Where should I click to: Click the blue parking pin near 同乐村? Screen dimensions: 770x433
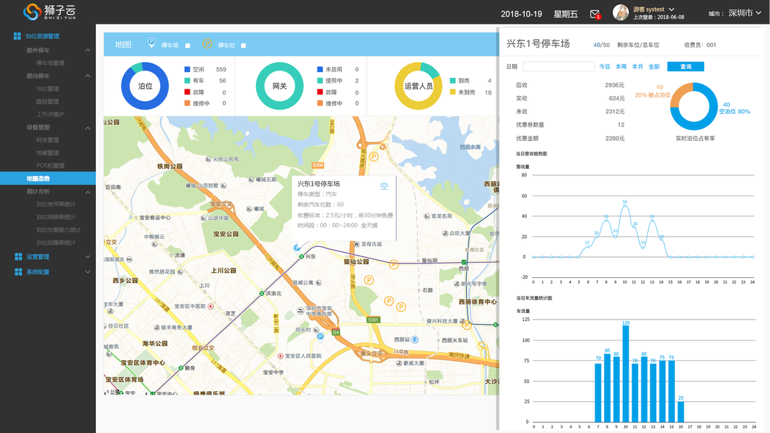tap(320, 336)
